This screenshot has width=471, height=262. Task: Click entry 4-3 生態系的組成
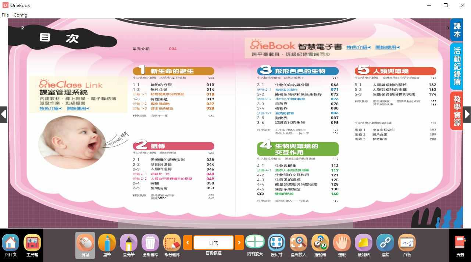[298, 180]
